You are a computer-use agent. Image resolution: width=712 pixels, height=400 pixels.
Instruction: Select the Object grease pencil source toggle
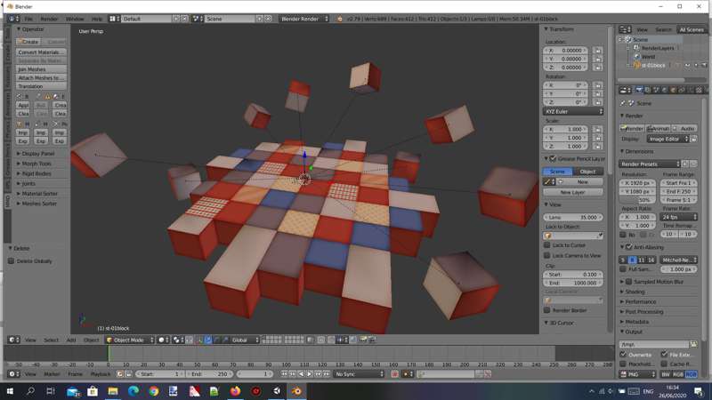[x=588, y=172]
